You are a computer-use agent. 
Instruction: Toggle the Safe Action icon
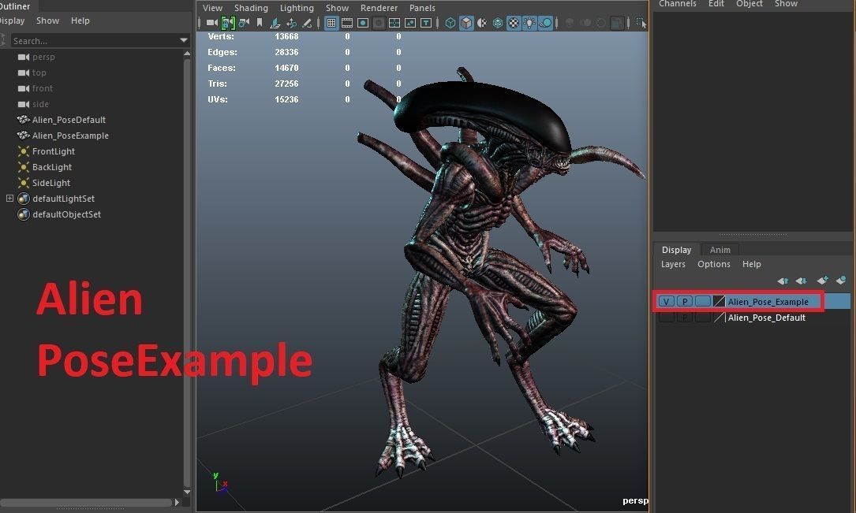[410, 23]
